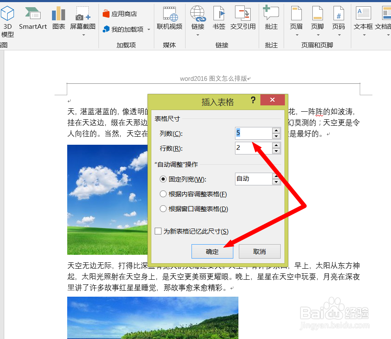The height and width of the screenshot is (339, 391).
Task: Open the 交叉引用 cross-reference tool
Action: (243, 19)
